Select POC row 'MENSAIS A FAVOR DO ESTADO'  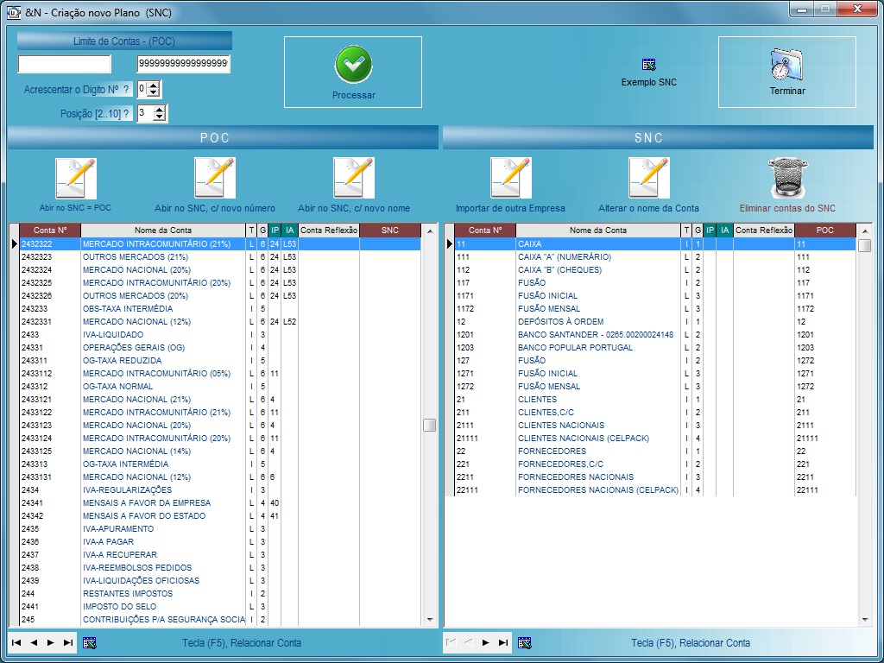[x=220, y=516]
